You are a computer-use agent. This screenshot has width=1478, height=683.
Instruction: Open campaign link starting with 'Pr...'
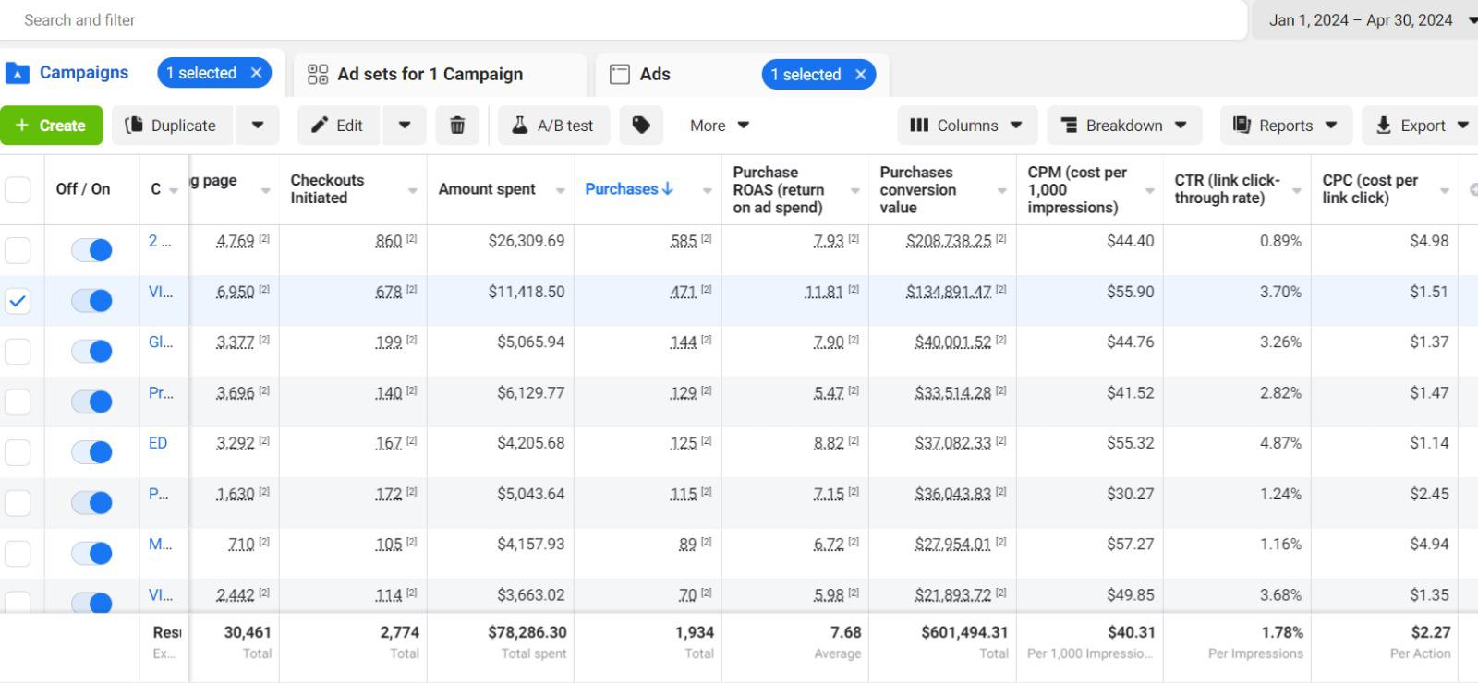pyautogui.click(x=161, y=392)
